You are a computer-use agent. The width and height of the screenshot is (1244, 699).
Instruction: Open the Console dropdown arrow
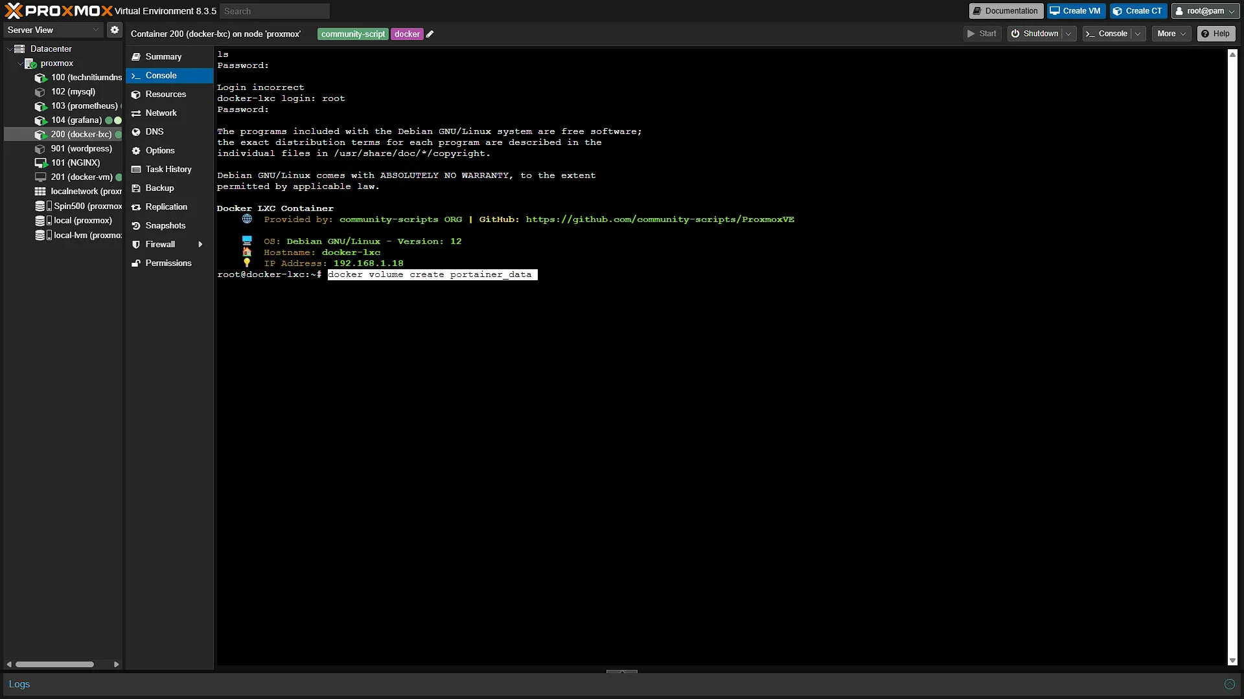tap(1138, 34)
